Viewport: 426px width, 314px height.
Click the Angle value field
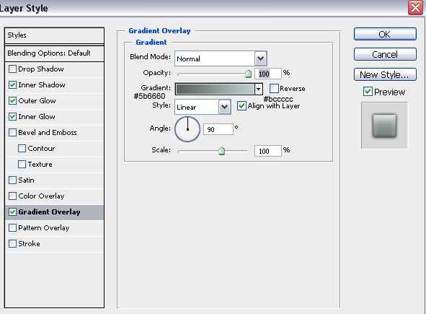[218, 129]
